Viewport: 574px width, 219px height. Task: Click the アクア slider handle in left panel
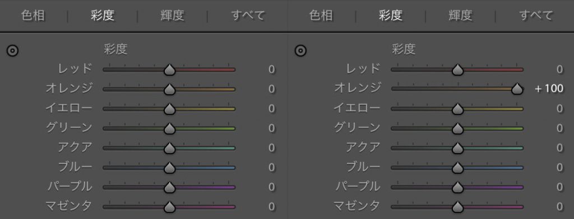(x=169, y=148)
